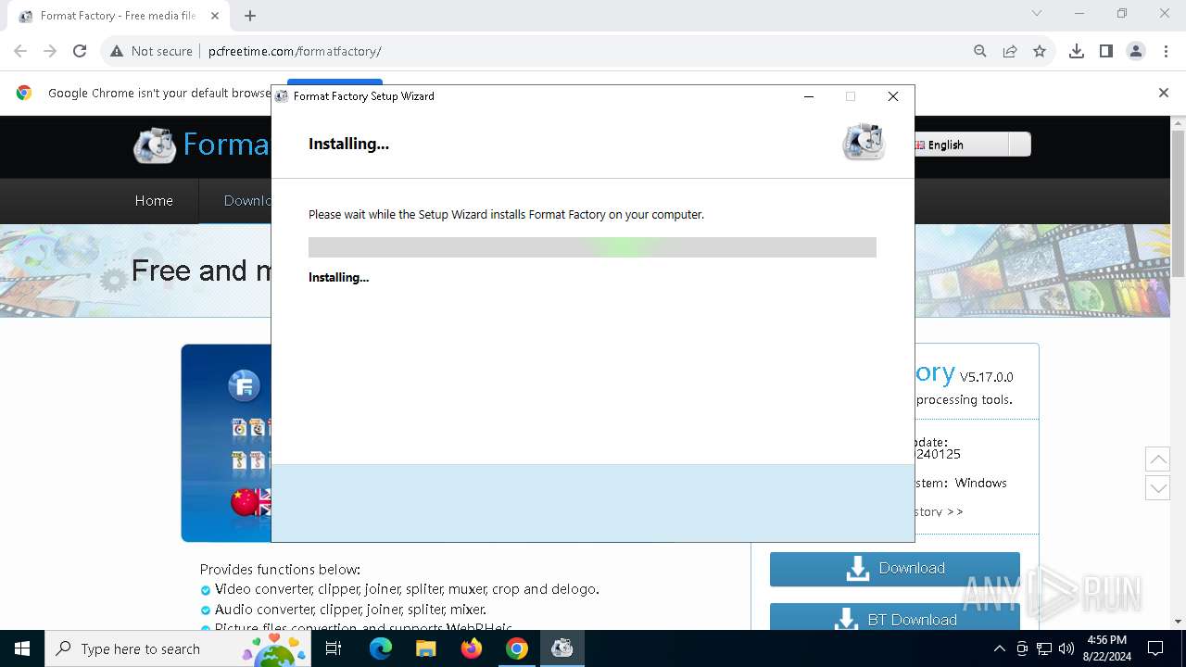Click the Format Factory icon in wizard header
Viewport: 1186px width, 667px height.
pos(864,142)
